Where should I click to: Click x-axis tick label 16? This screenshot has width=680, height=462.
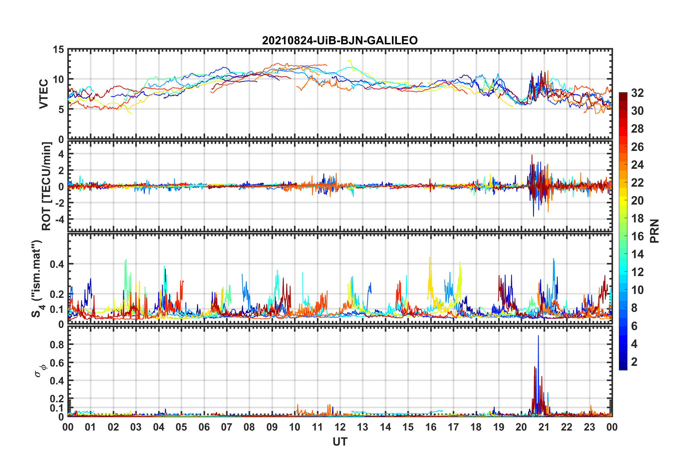[x=431, y=427]
